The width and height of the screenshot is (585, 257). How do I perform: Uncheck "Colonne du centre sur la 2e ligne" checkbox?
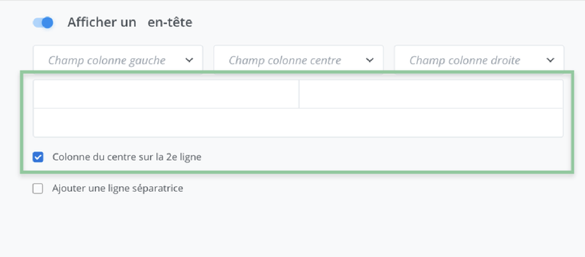(x=38, y=157)
